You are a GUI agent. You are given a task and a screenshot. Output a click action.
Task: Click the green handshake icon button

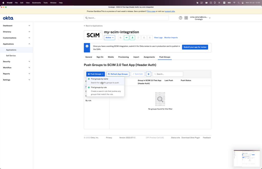(126, 38)
